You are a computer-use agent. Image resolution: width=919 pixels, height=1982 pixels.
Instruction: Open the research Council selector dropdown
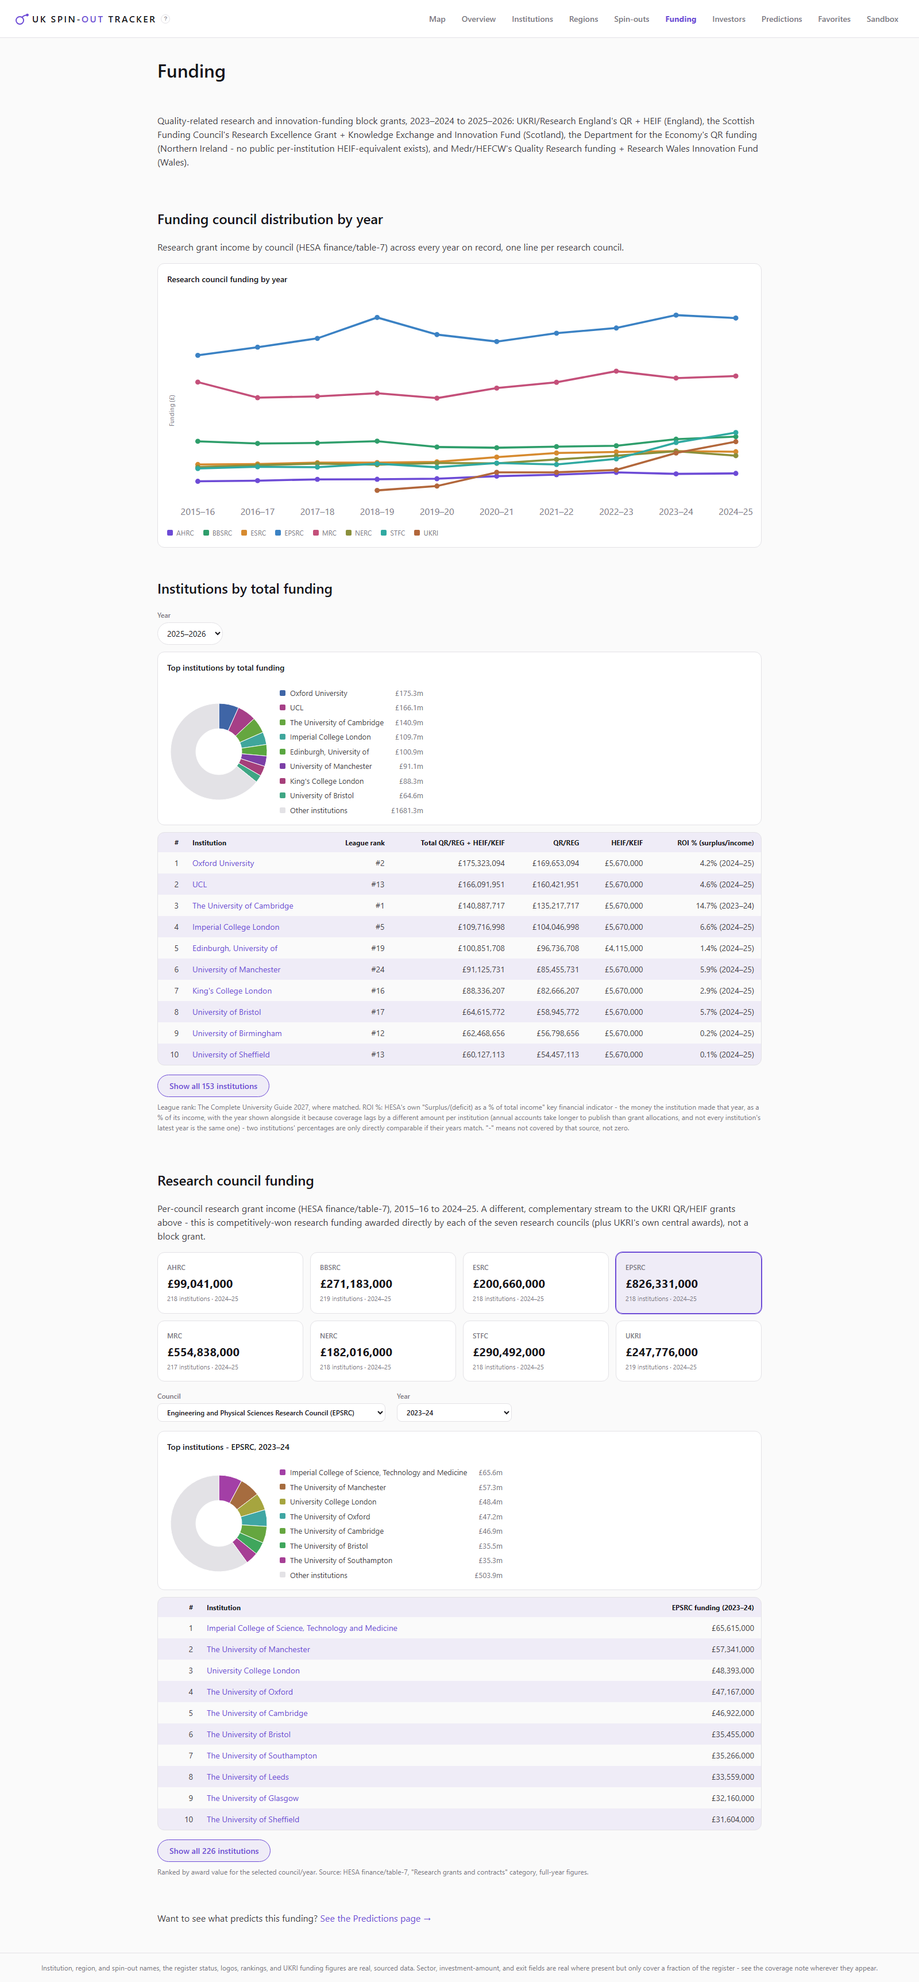click(x=272, y=1413)
